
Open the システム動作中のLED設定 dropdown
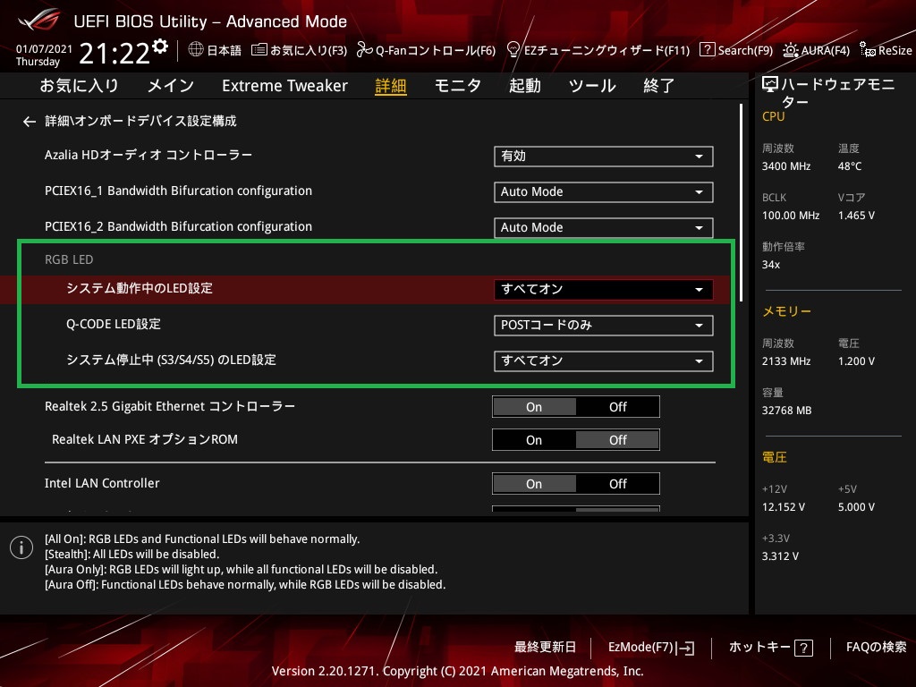tap(604, 290)
